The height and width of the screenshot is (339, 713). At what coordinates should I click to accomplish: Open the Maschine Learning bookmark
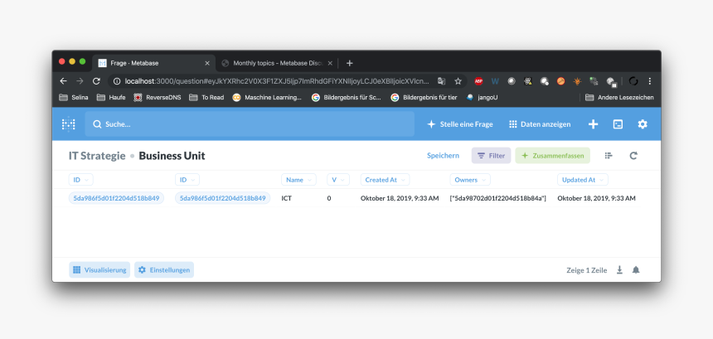pos(267,97)
